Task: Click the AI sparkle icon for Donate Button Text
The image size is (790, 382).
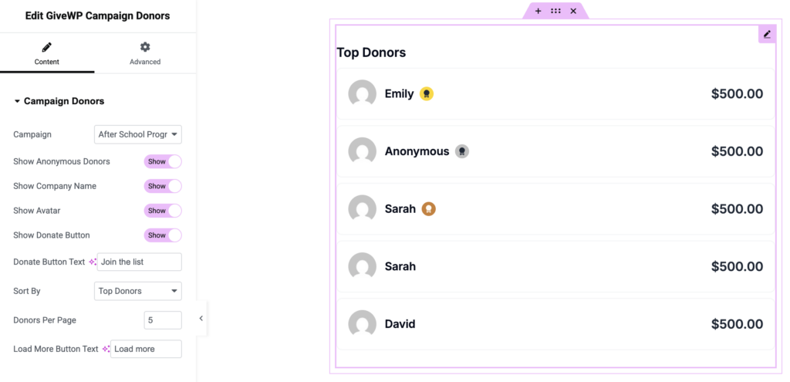Action: [93, 262]
